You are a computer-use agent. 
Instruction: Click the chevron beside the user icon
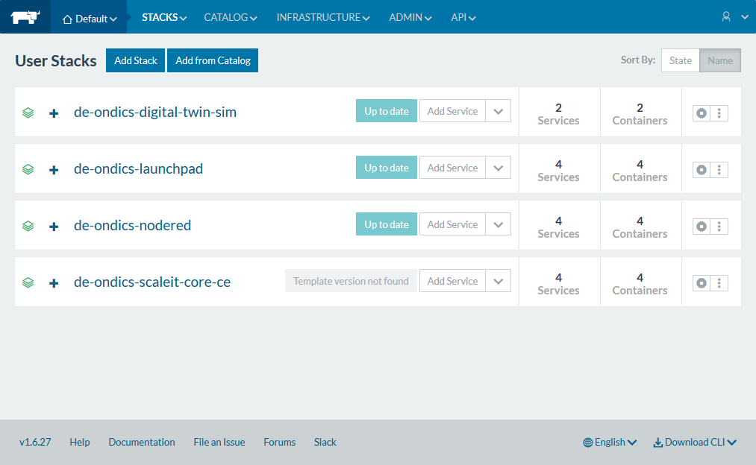point(745,17)
